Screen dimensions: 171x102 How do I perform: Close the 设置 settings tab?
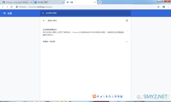pyautogui.click(x=95, y=2)
